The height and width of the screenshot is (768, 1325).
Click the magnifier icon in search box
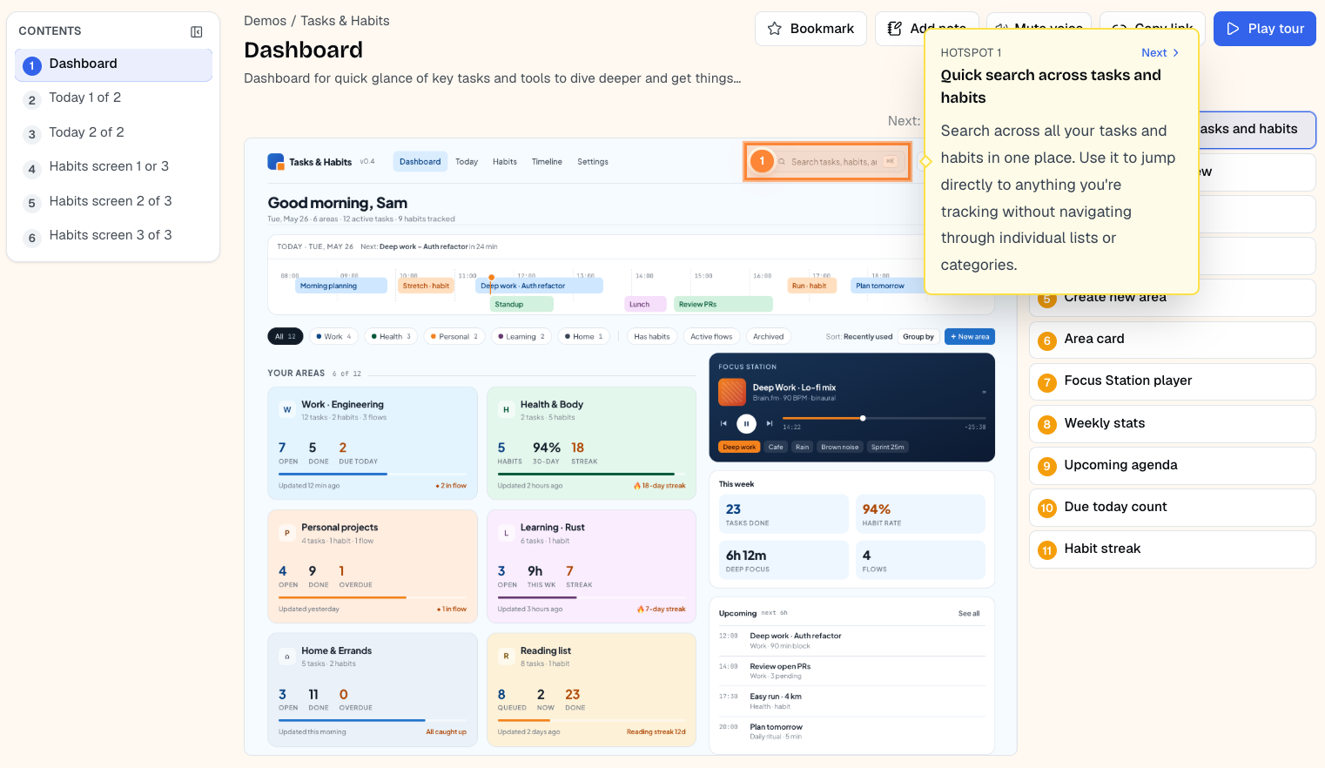[x=782, y=162]
